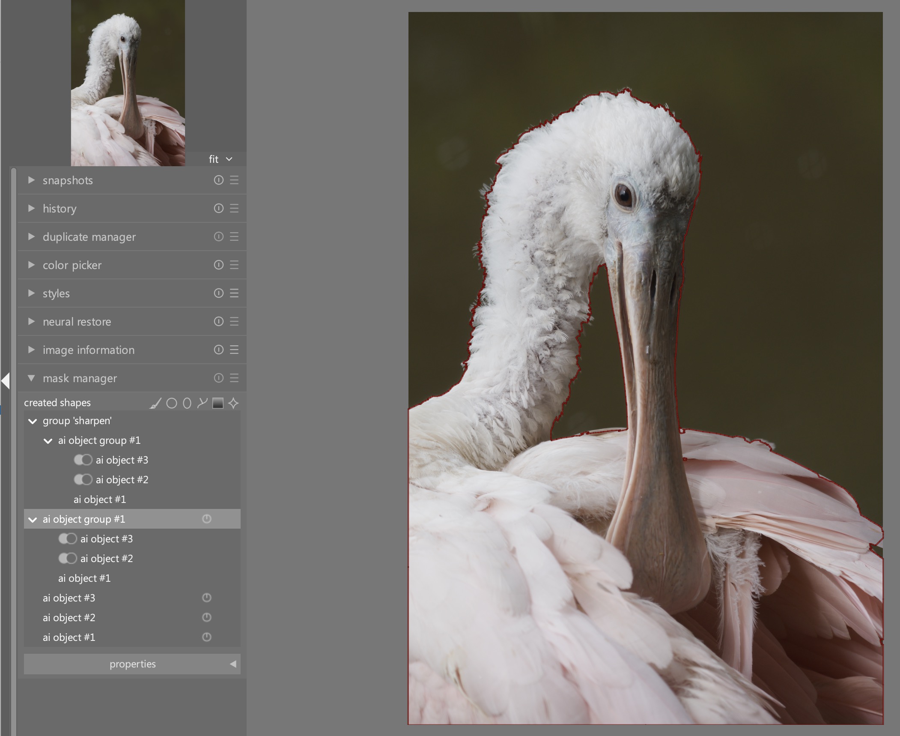Select the gradient shape tool

click(x=218, y=403)
